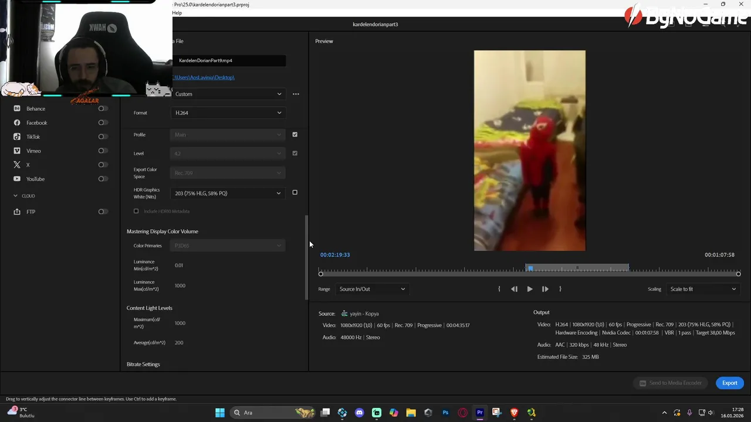Enable the TikTok destination switch
The image size is (751, 422).
tap(103, 137)
